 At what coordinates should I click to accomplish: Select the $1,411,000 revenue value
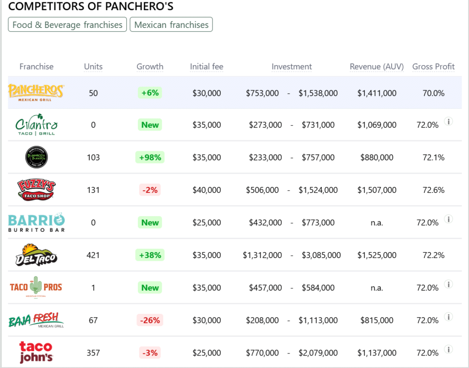(x=377, y=93)
